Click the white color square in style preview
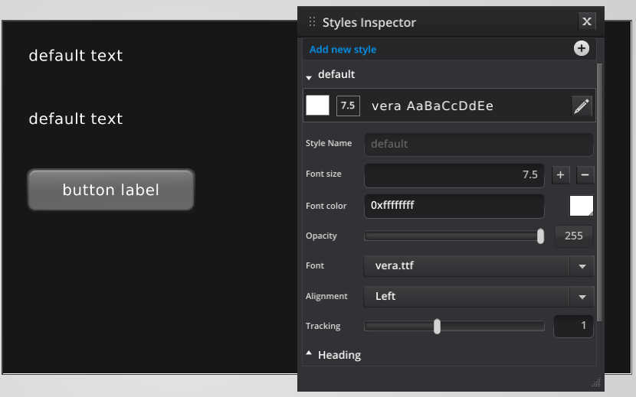This screenshot has height=397, width=636. point(317,106)
